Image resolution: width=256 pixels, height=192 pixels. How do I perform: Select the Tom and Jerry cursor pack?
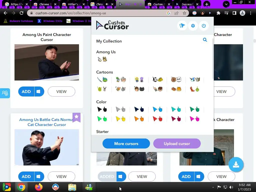pos(121,89)
